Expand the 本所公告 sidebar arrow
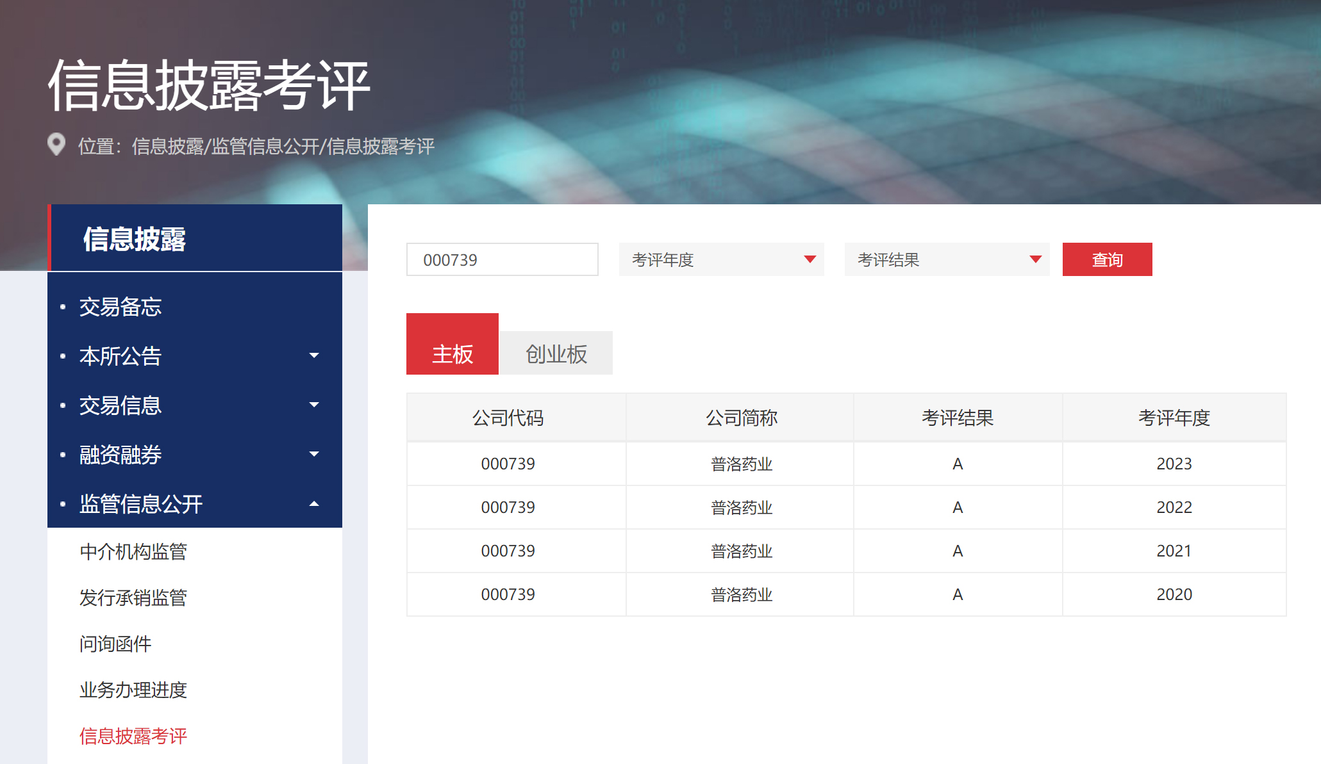The width and height of the screenshot is (1321, 764). (314, 355)
